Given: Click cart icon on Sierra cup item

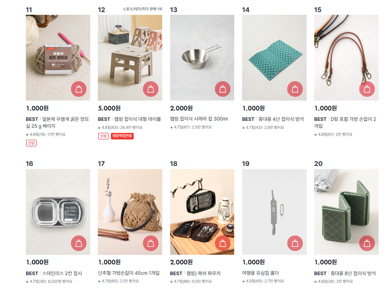Looking at the screenshot, I should [223, 89].
